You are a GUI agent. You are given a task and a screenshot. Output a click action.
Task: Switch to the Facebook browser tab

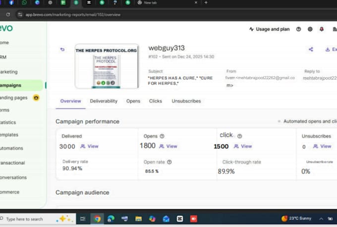pyautogui.click(x=11, y=2)
